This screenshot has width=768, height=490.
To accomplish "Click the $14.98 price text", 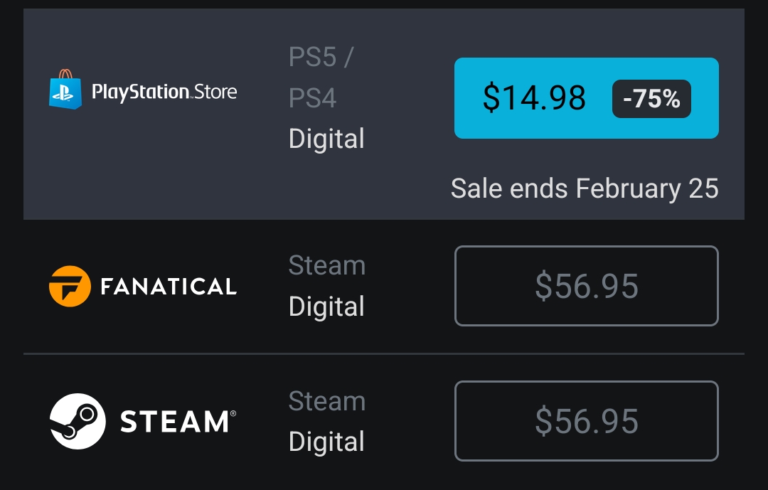I will pyautogui.click(x=534, y=98).
